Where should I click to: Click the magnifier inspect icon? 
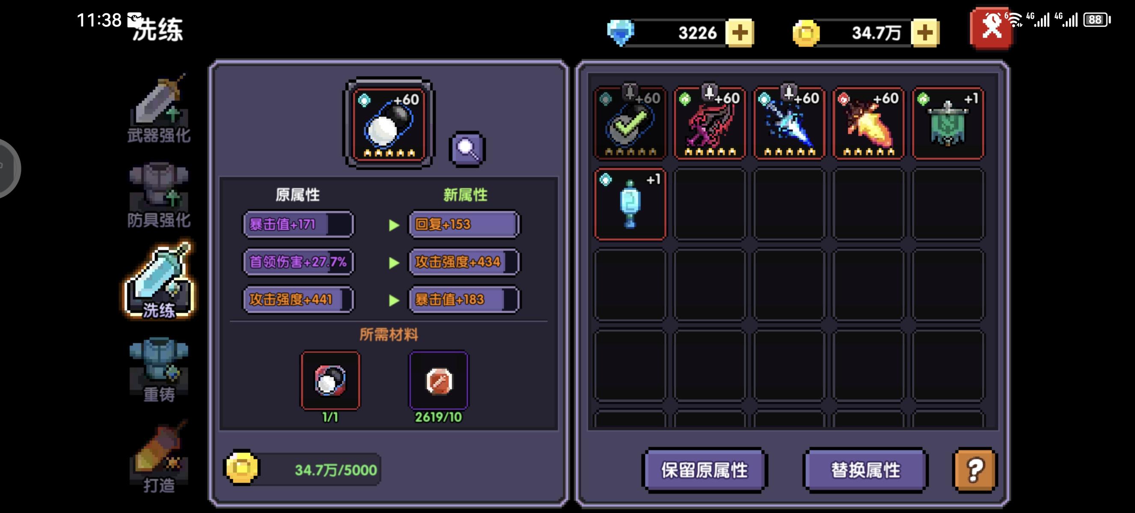467,149
